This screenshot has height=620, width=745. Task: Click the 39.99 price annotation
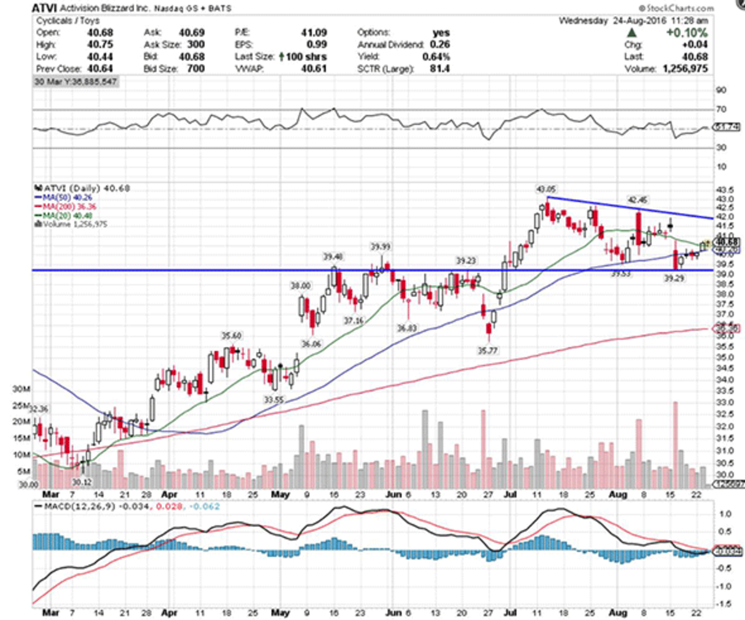click(x=382, y=247)
